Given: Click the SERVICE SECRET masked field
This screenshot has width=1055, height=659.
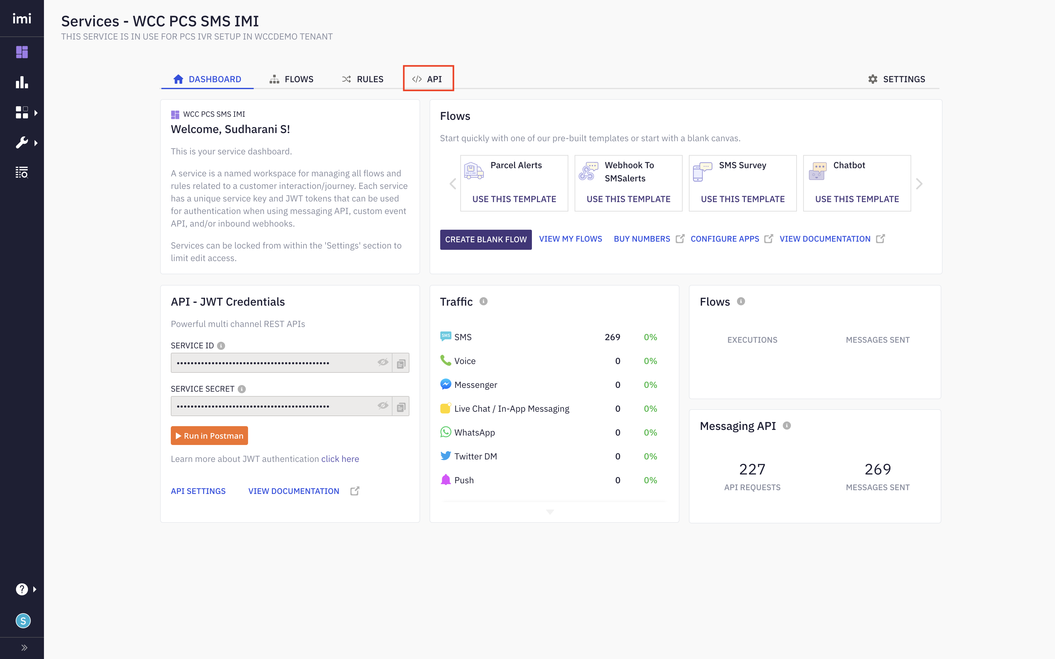Looking at the screenshot, I should click(281, 406).
